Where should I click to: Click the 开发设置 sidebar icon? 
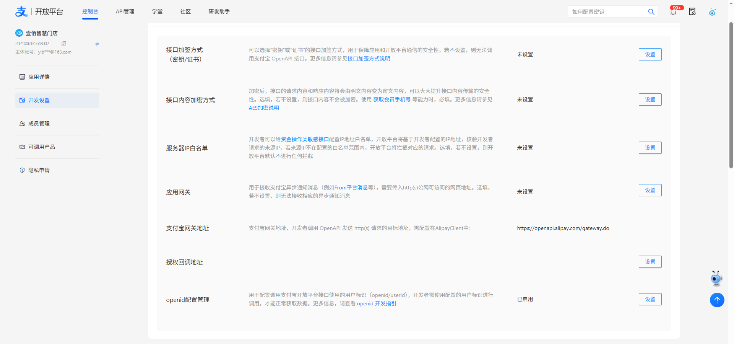[22, 100]
